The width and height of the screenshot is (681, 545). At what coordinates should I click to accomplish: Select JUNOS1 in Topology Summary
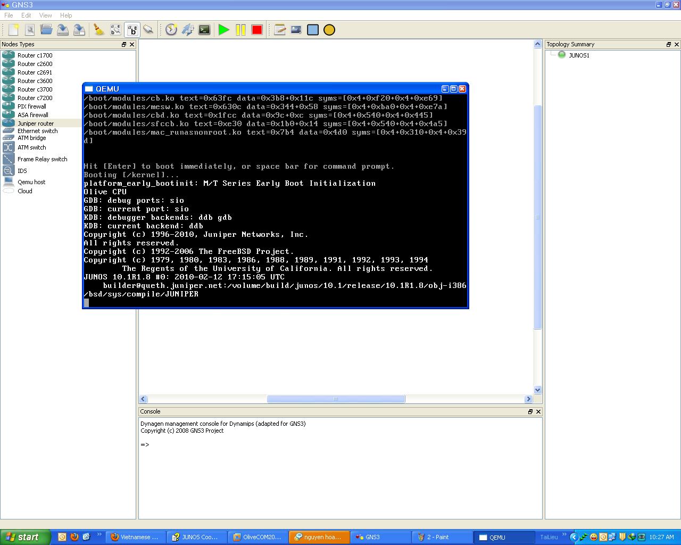(x=579, y=55)
